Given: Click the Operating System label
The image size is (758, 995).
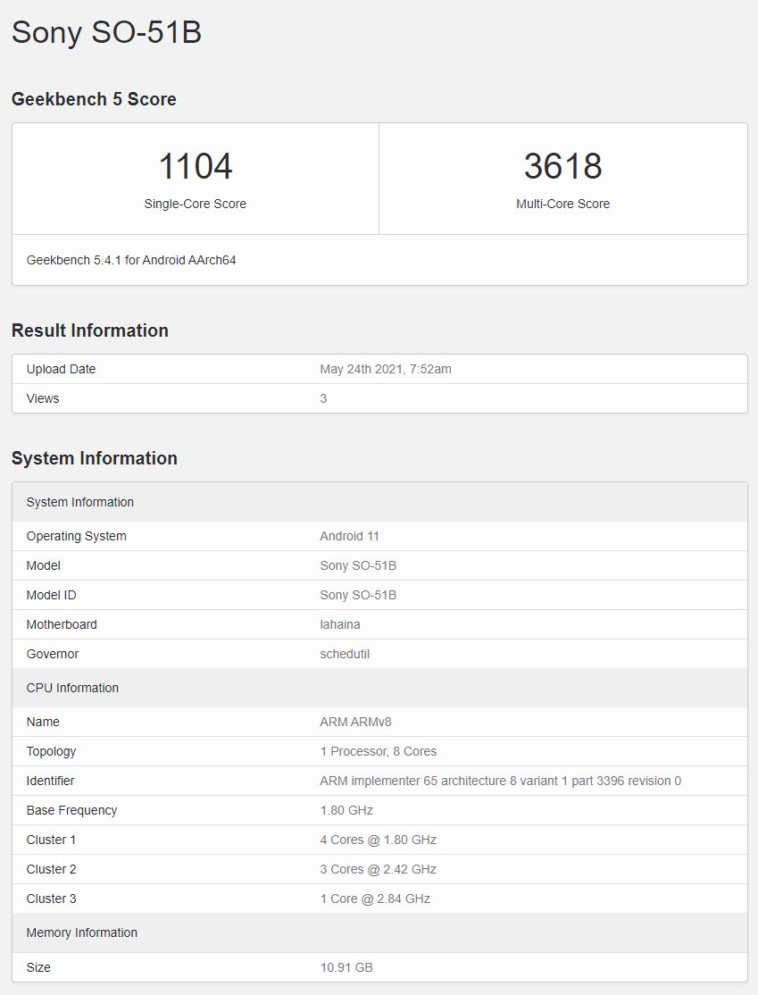Looking at the screenshot, I should [x=76, y=536].
